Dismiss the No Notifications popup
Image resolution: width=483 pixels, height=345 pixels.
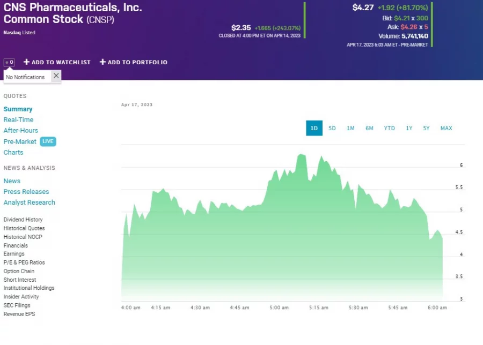pos(56,76)
